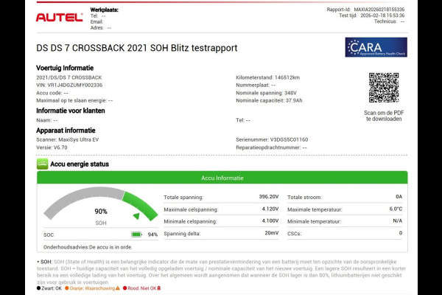Click the green triangle pointer on the SOH gauge
Screen dimensions: 442x295
tap(136, 216)
